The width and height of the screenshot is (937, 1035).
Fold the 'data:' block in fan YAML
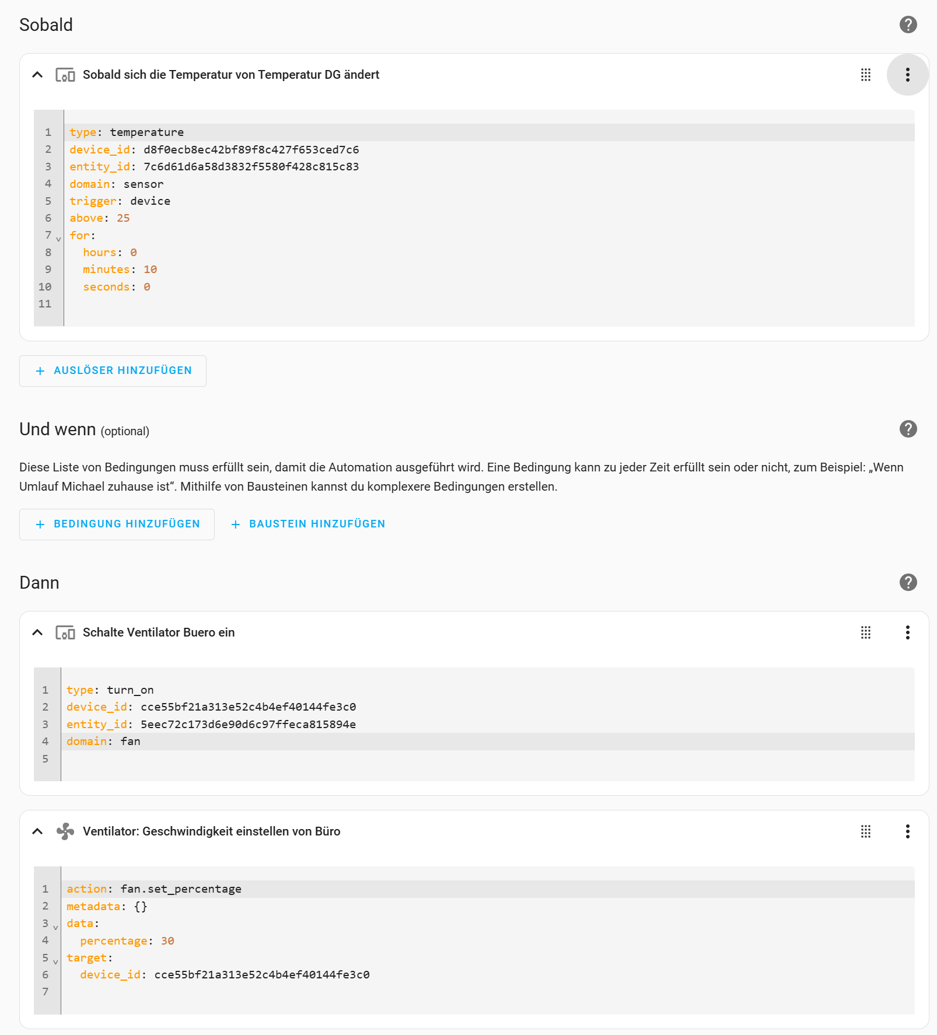tap(55, 927)
